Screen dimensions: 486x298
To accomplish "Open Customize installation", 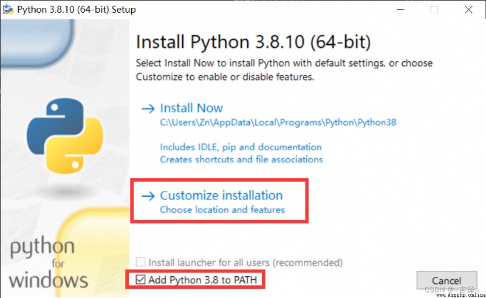I will pyautogui.click(x=221, y=196).
